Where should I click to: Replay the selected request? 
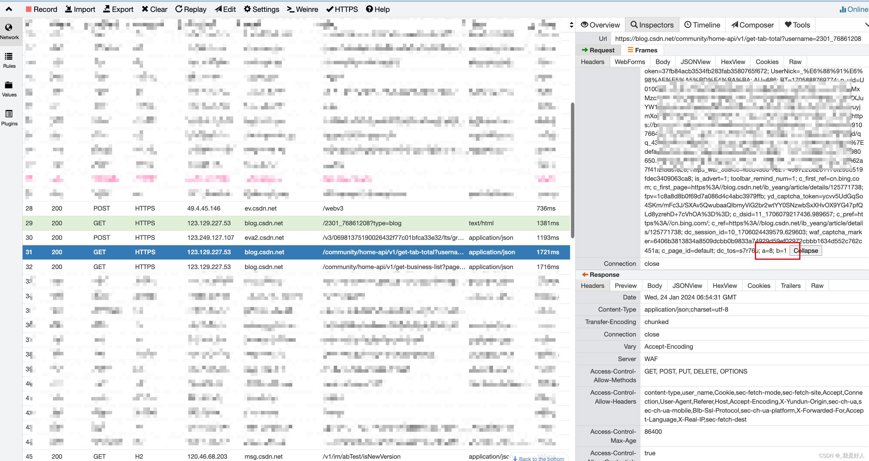click(x=191, y=9)
